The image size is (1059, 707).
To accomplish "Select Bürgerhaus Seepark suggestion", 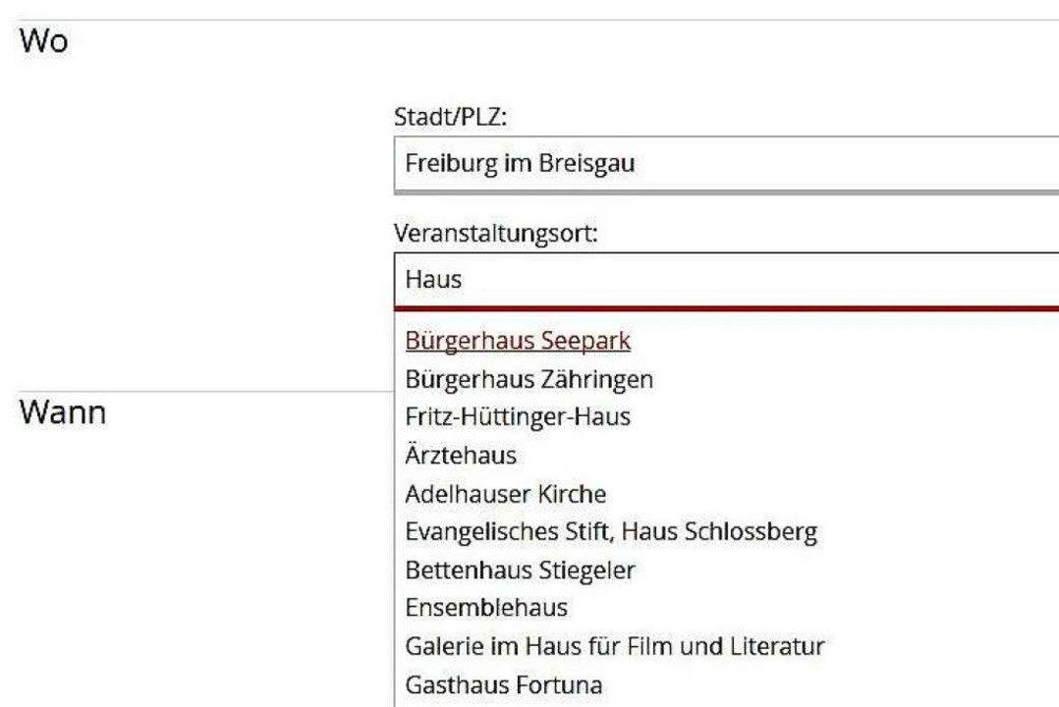I will [518, 341].
